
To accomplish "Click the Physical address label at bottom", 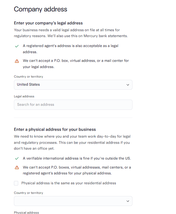I will (x=26, y=212).
